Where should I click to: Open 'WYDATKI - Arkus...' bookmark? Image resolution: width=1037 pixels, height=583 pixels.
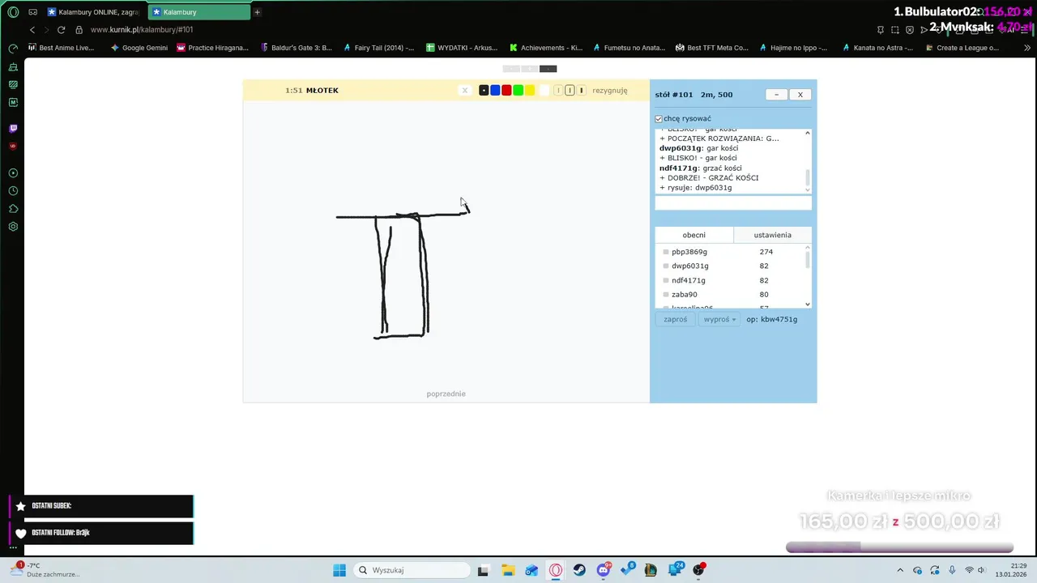tap(462, 48)
